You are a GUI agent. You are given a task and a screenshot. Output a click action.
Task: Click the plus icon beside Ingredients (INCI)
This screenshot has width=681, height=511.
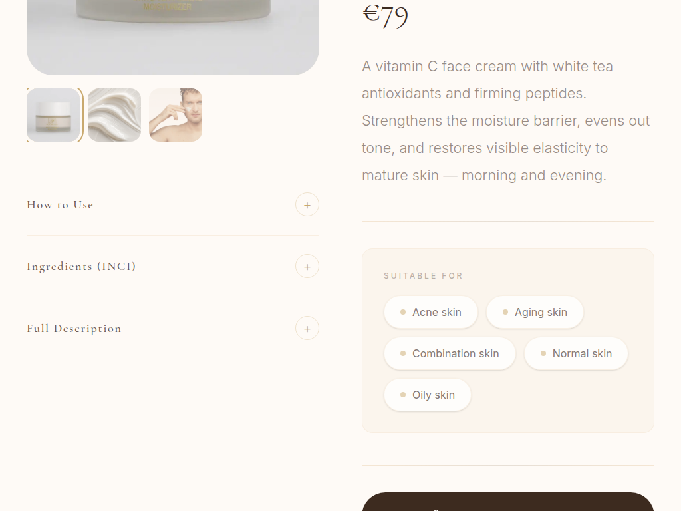(307, 267)
